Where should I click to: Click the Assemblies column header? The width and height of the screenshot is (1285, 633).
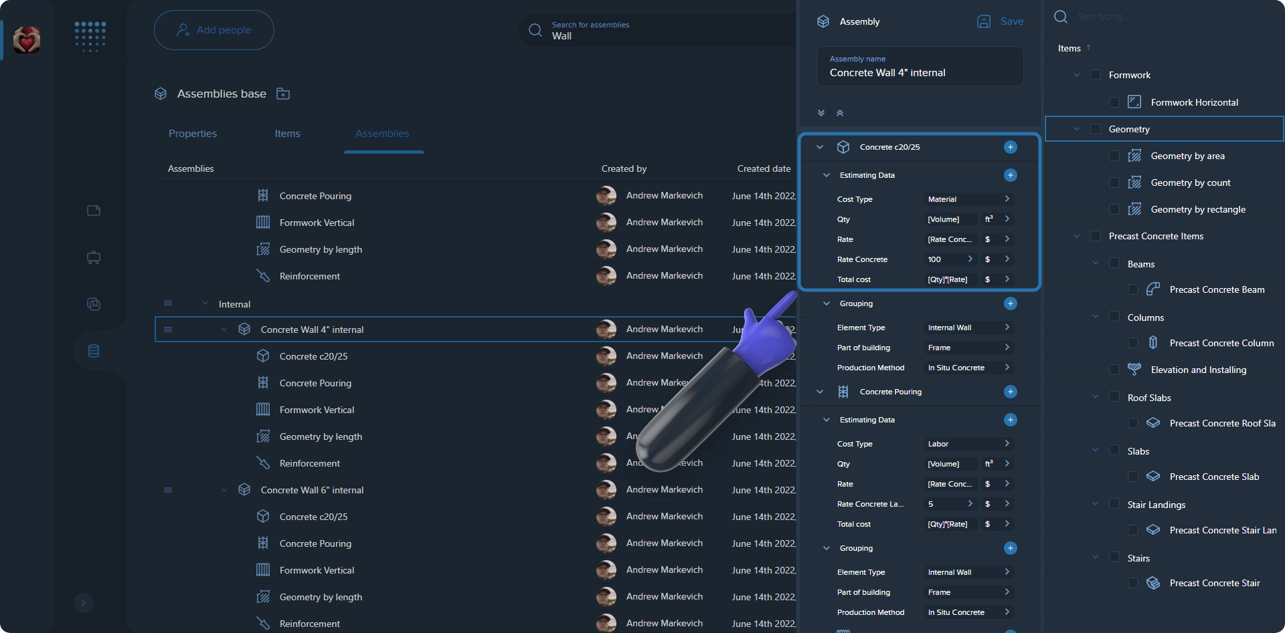point(191,168)
